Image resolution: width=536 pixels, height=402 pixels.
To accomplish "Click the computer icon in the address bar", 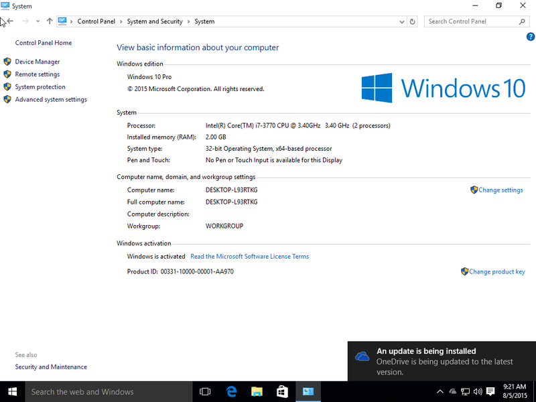I will pyautogui.click(x=62, y=21).
